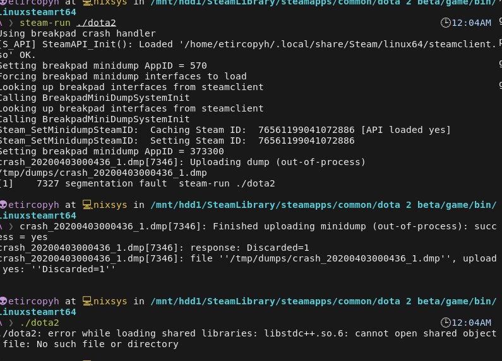Click the username 'etircopyh' in the middle prompt
The image size is (502, 361).
tap(33, 205)
